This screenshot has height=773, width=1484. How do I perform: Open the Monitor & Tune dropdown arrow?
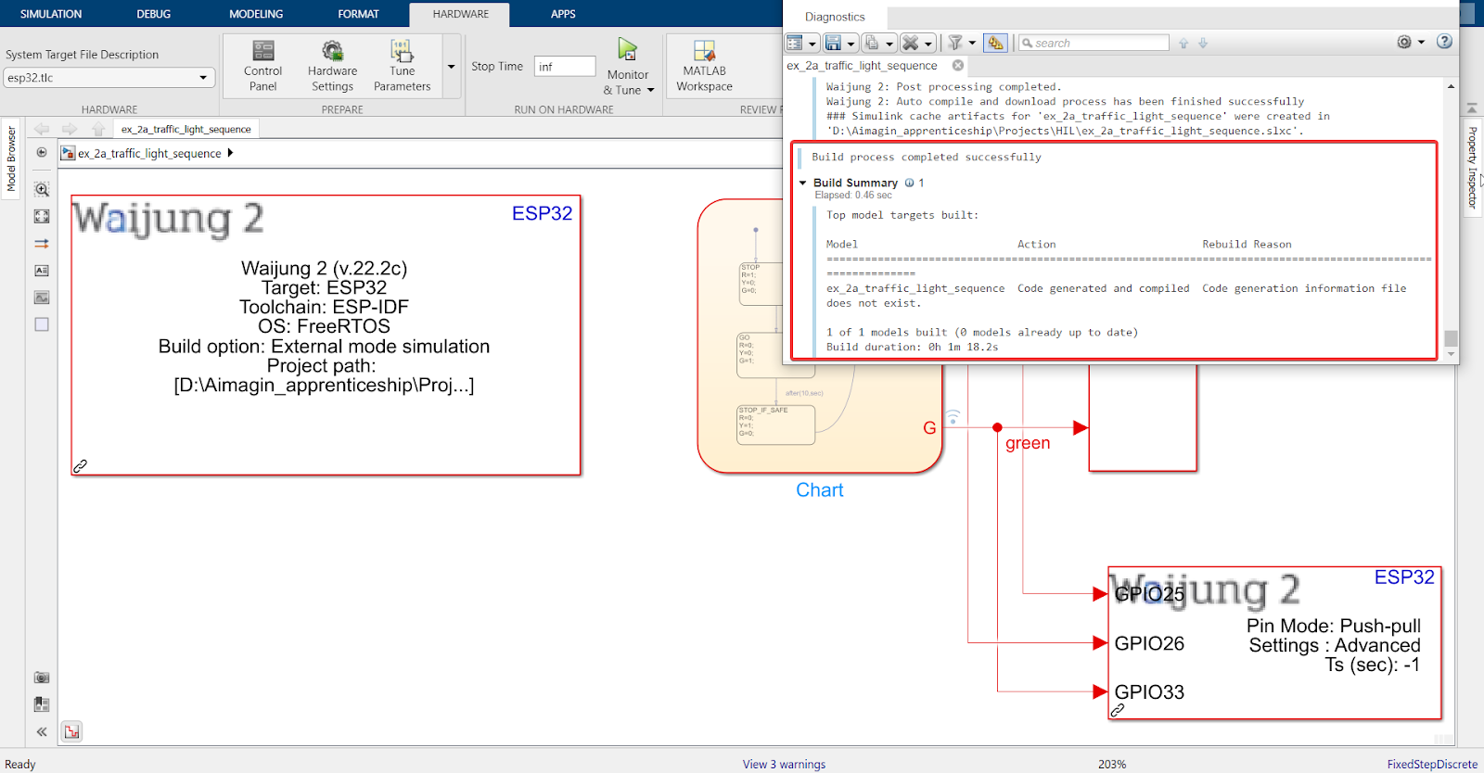650,90
